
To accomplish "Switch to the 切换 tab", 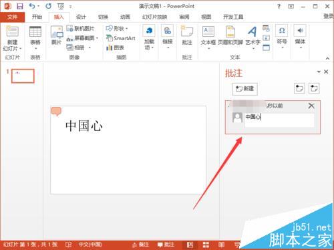I will coord(103,17).
